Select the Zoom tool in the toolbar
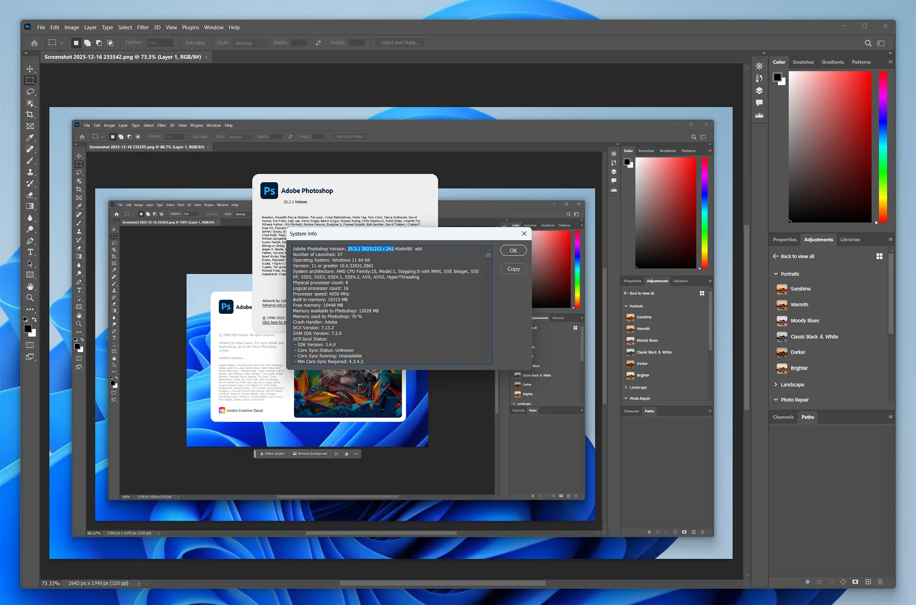 30,298
